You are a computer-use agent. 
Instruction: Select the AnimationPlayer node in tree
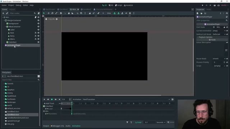14,46
